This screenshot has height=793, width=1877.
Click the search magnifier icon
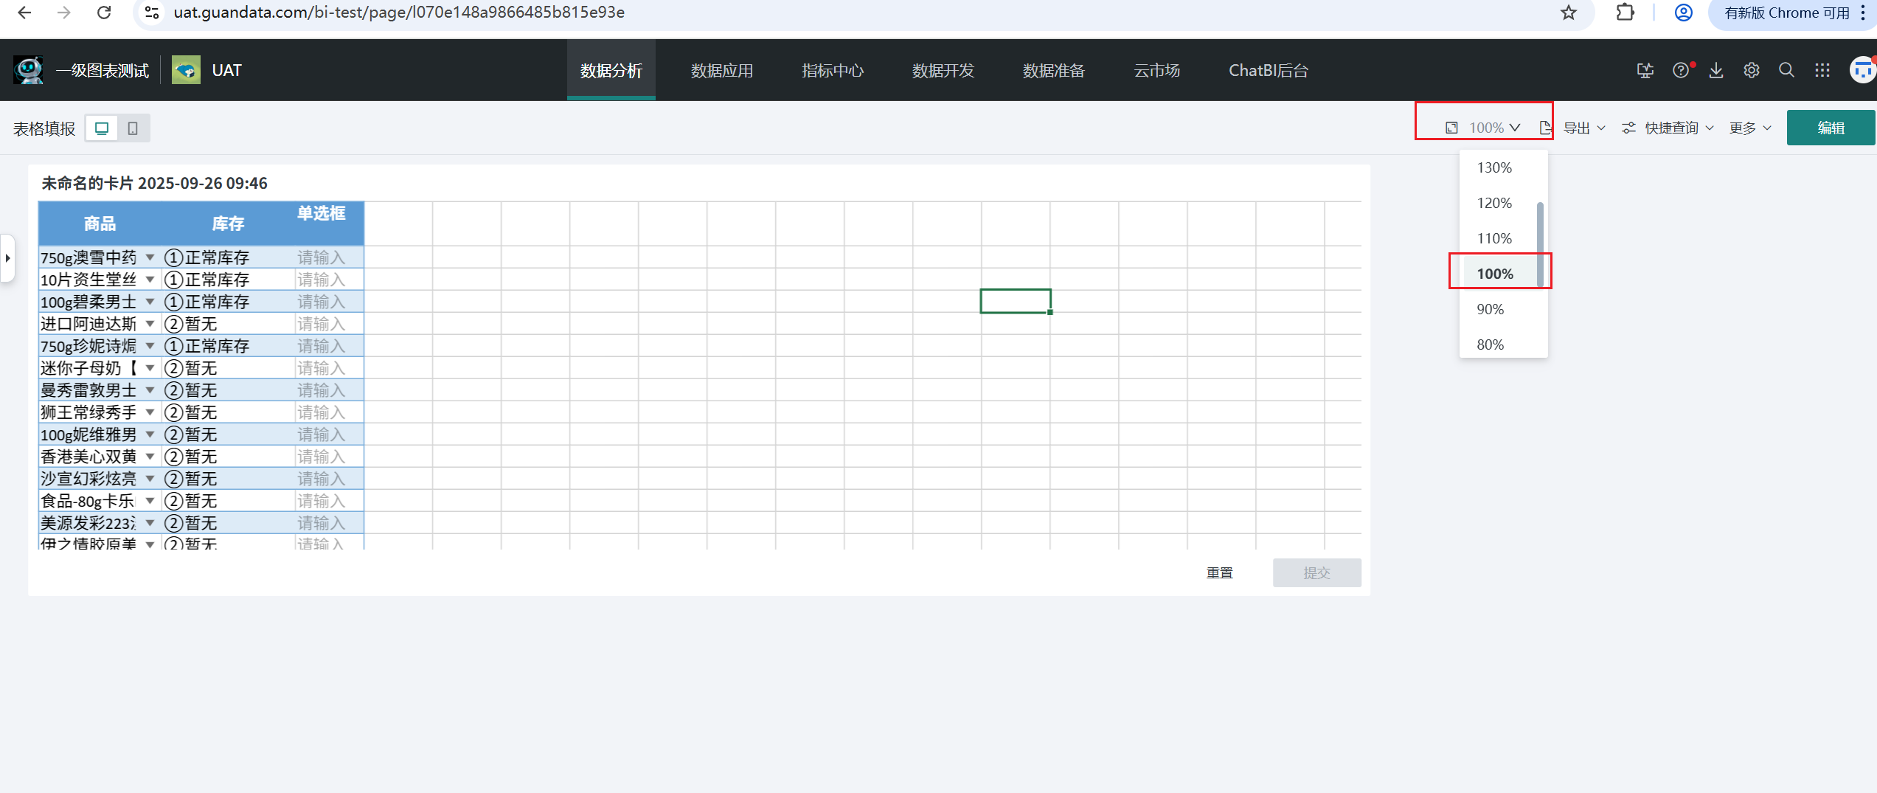tap(1786, 70)
